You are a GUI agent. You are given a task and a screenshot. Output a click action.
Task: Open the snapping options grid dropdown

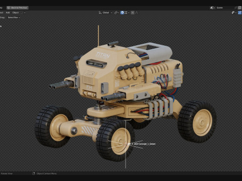tap(127, 13)
